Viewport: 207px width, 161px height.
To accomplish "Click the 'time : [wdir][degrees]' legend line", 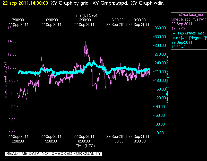I will tap(189, 38).
